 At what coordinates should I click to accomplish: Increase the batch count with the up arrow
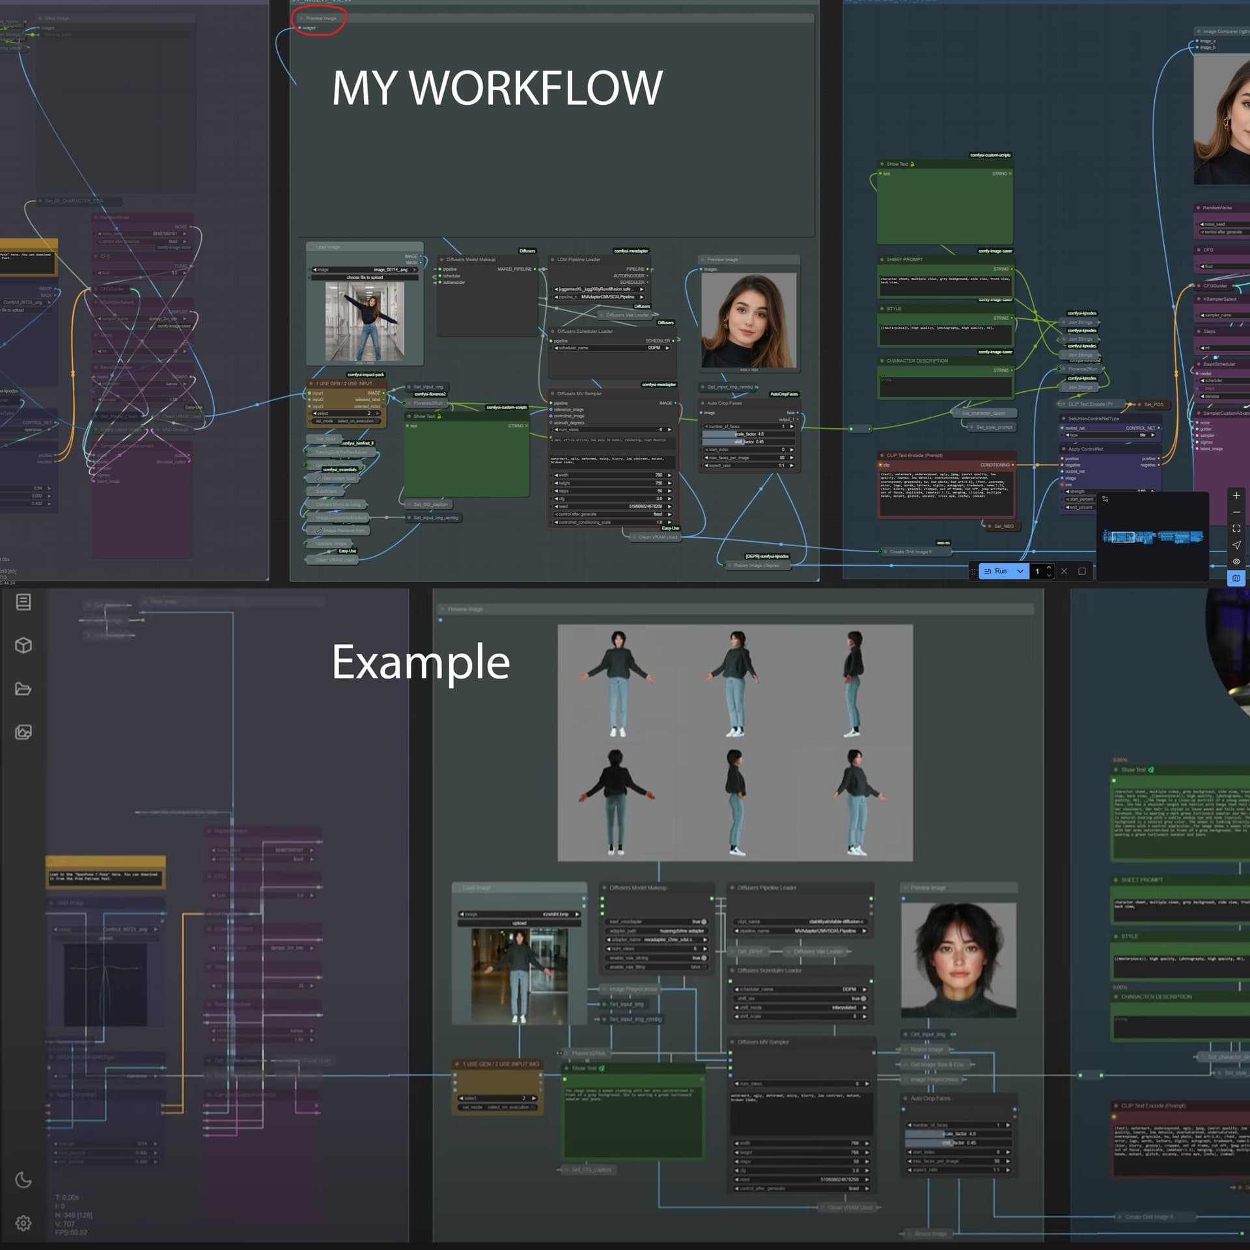[1048, 568]
